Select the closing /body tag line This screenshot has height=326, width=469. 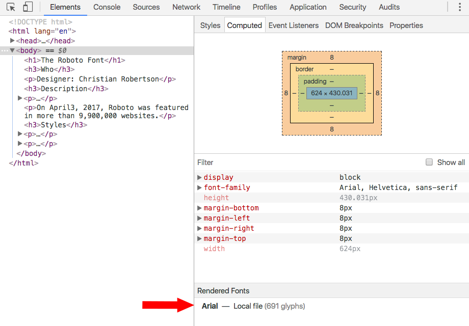(31, 153)
